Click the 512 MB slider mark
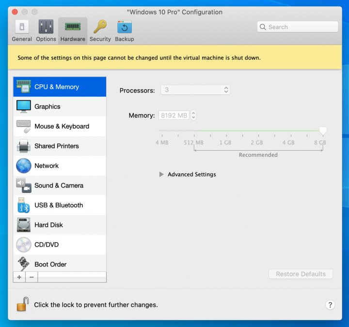 [193, 142]
